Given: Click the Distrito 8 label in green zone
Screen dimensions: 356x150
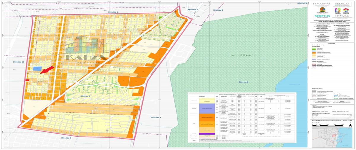Looking at the screenshot, I should (x=243, y=82).
